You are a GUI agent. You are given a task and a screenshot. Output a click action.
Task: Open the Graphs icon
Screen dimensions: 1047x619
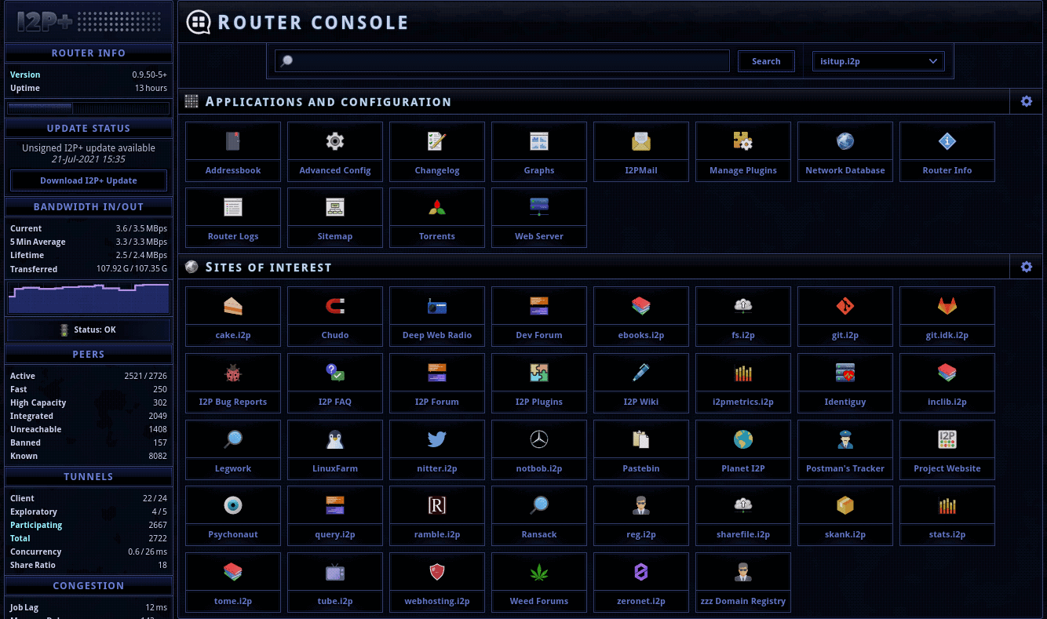[539, 141]
